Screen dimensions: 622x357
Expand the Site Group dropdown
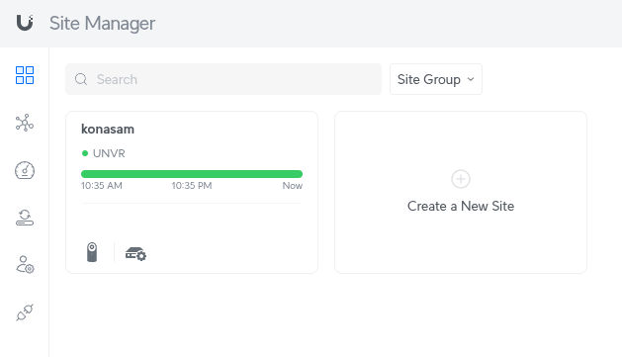click(x=436, y=79)
